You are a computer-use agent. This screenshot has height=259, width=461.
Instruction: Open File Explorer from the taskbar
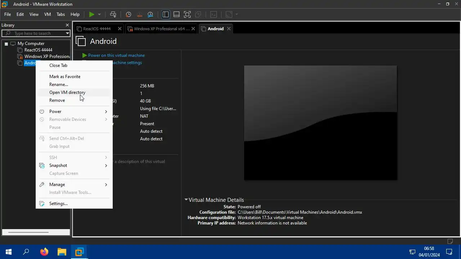[x=62, y=252]
